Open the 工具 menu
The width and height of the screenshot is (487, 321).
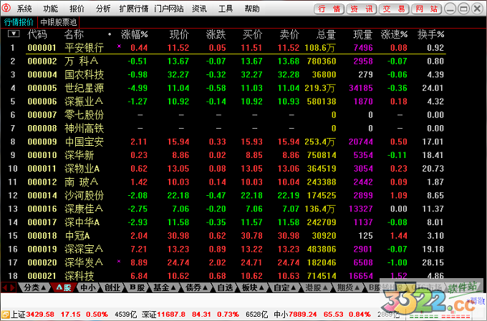click(226, 9)
